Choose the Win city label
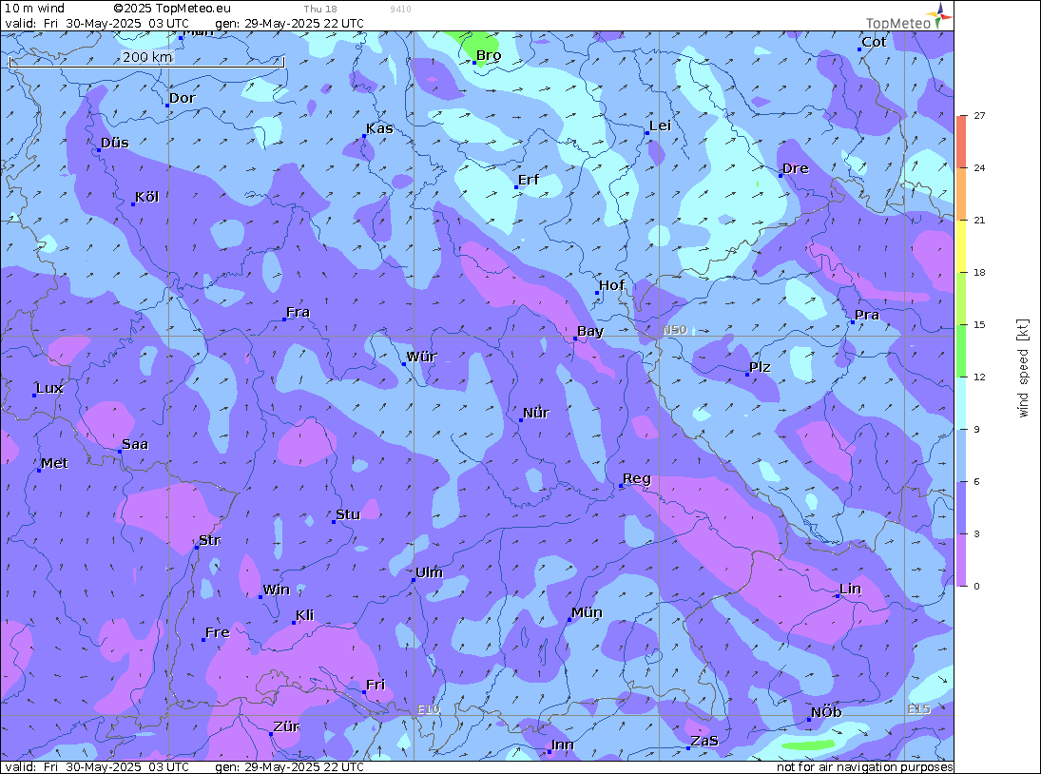Screen dimensions: 1041x774 (277, 590)
